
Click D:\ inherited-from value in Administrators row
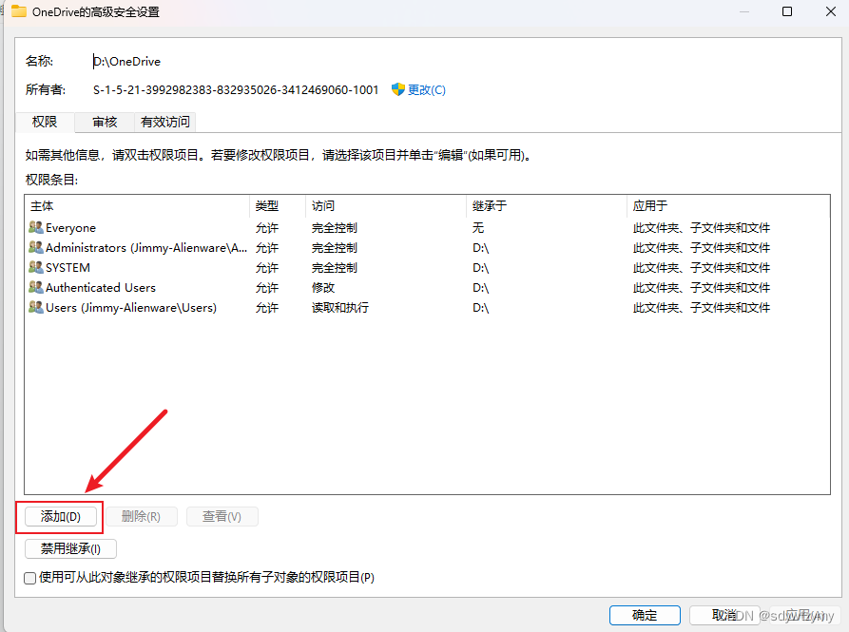coord(481,248)
